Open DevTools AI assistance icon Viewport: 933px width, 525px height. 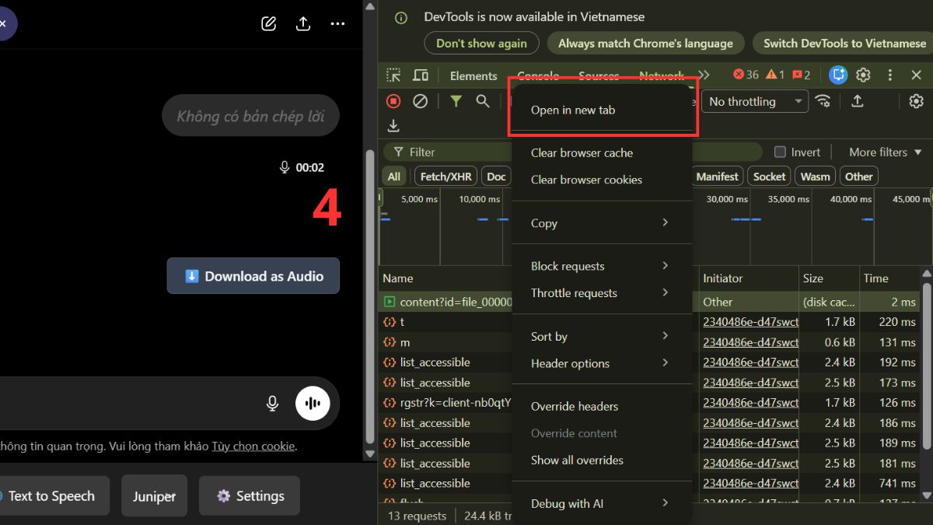click(x=837, y=75)
